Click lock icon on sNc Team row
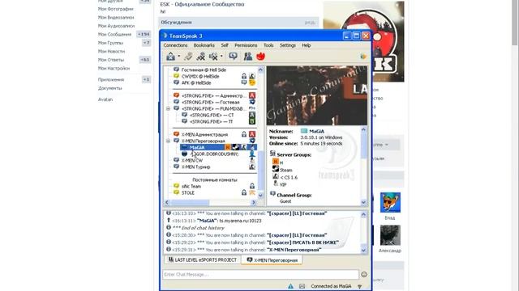The width and height of the screenshot is (519, 291). (x=252, y=186)
